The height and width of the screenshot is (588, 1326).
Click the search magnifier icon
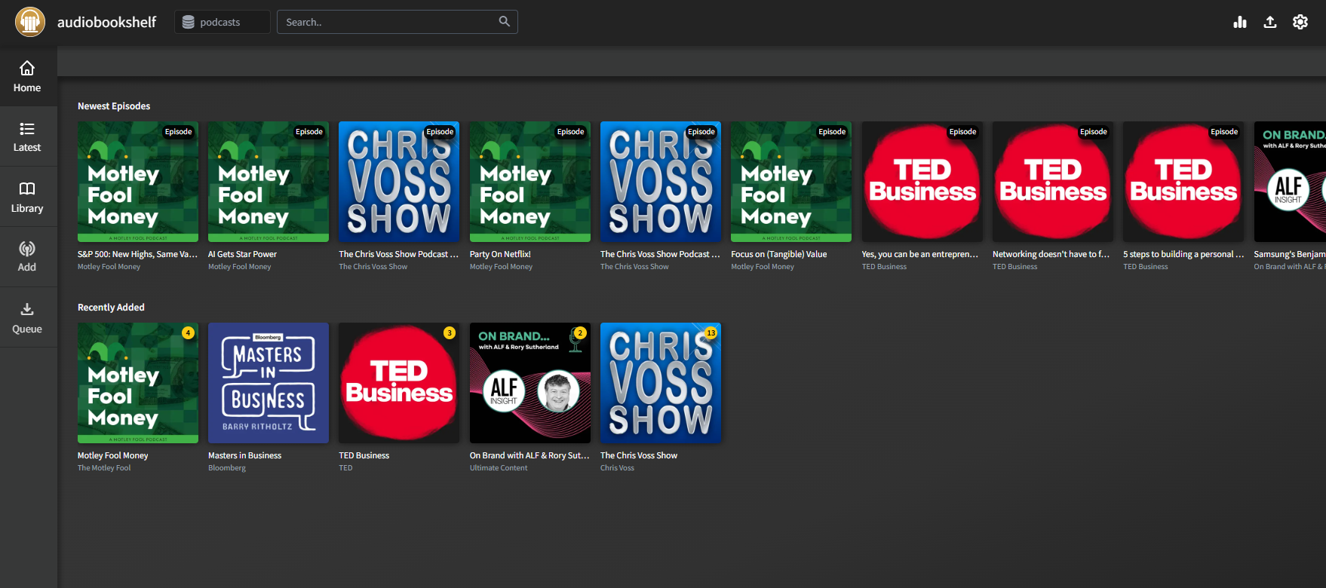pos(505,22)
